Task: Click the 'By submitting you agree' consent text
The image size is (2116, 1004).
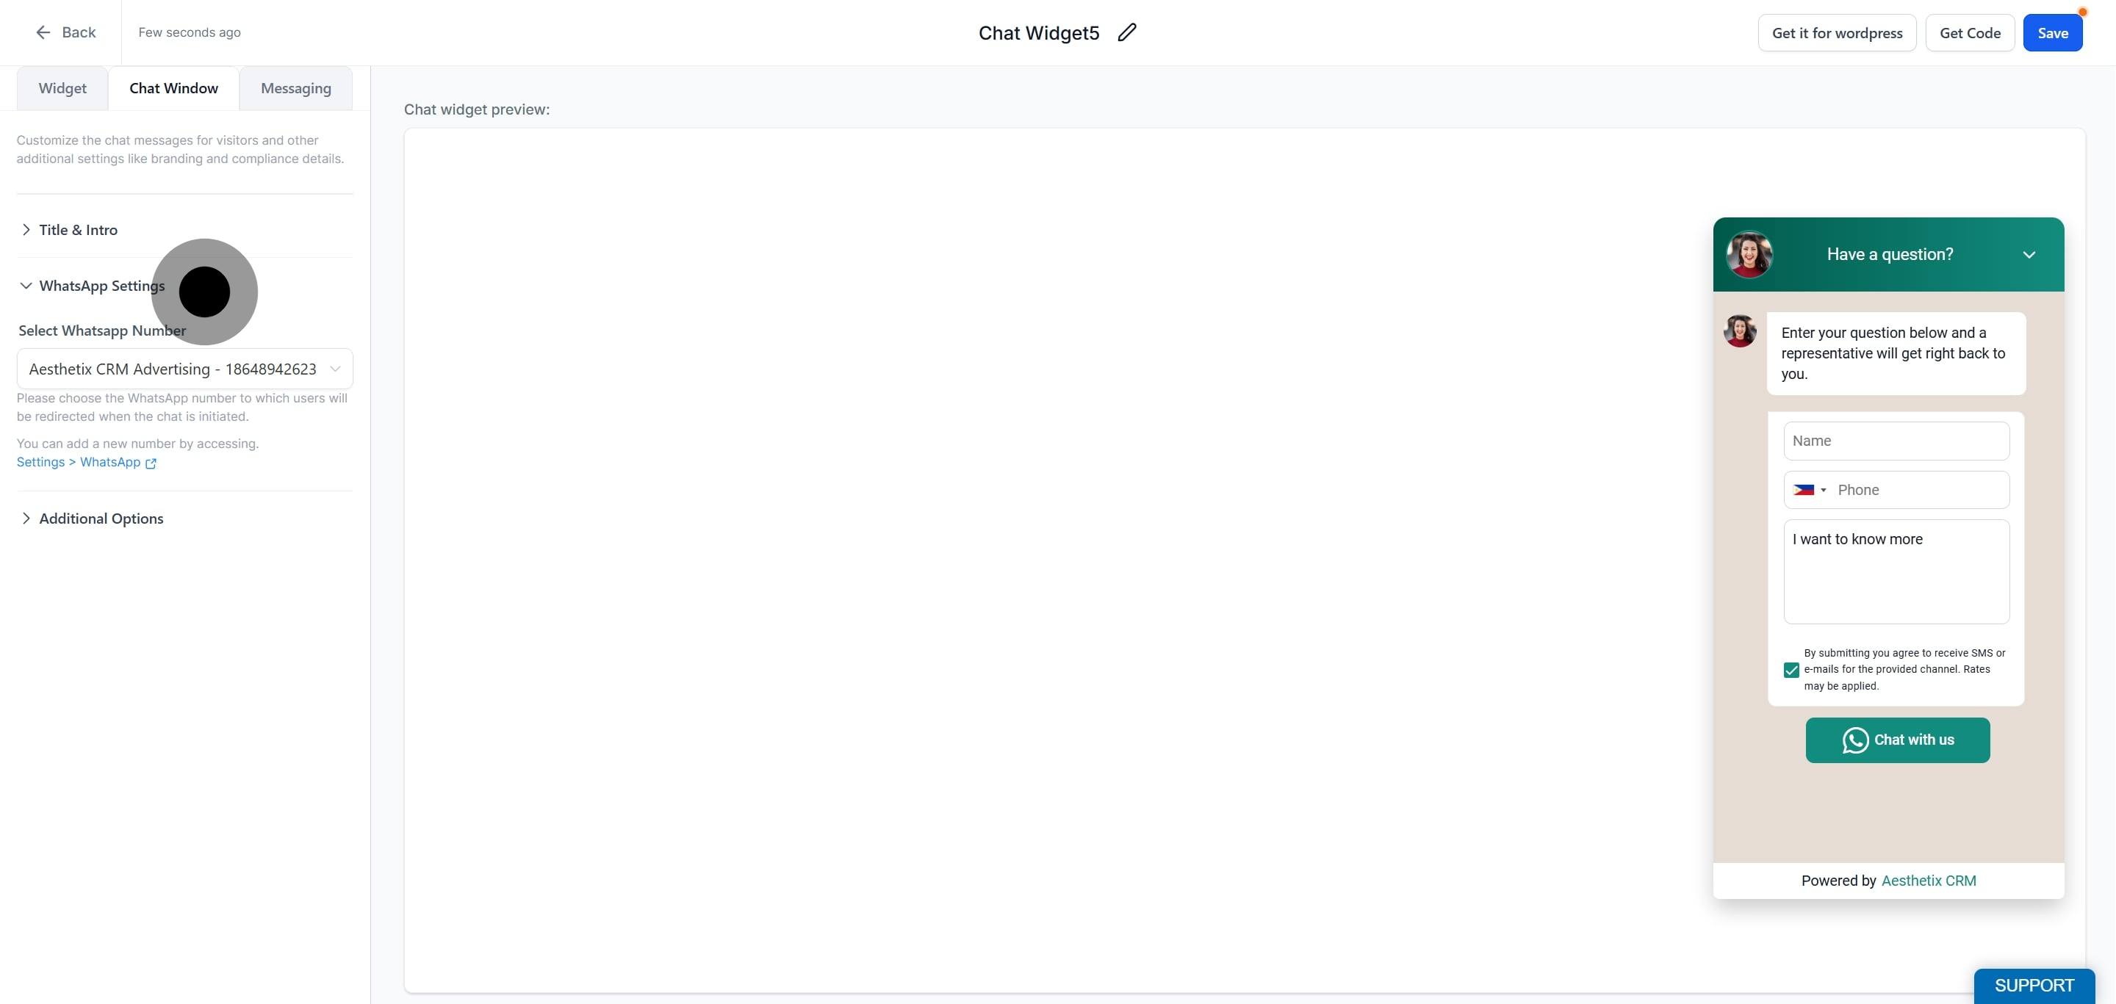Action: click(1904, 669)
